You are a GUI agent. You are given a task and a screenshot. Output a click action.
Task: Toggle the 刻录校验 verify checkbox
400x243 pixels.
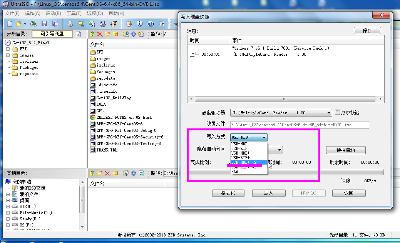(337, 112)
